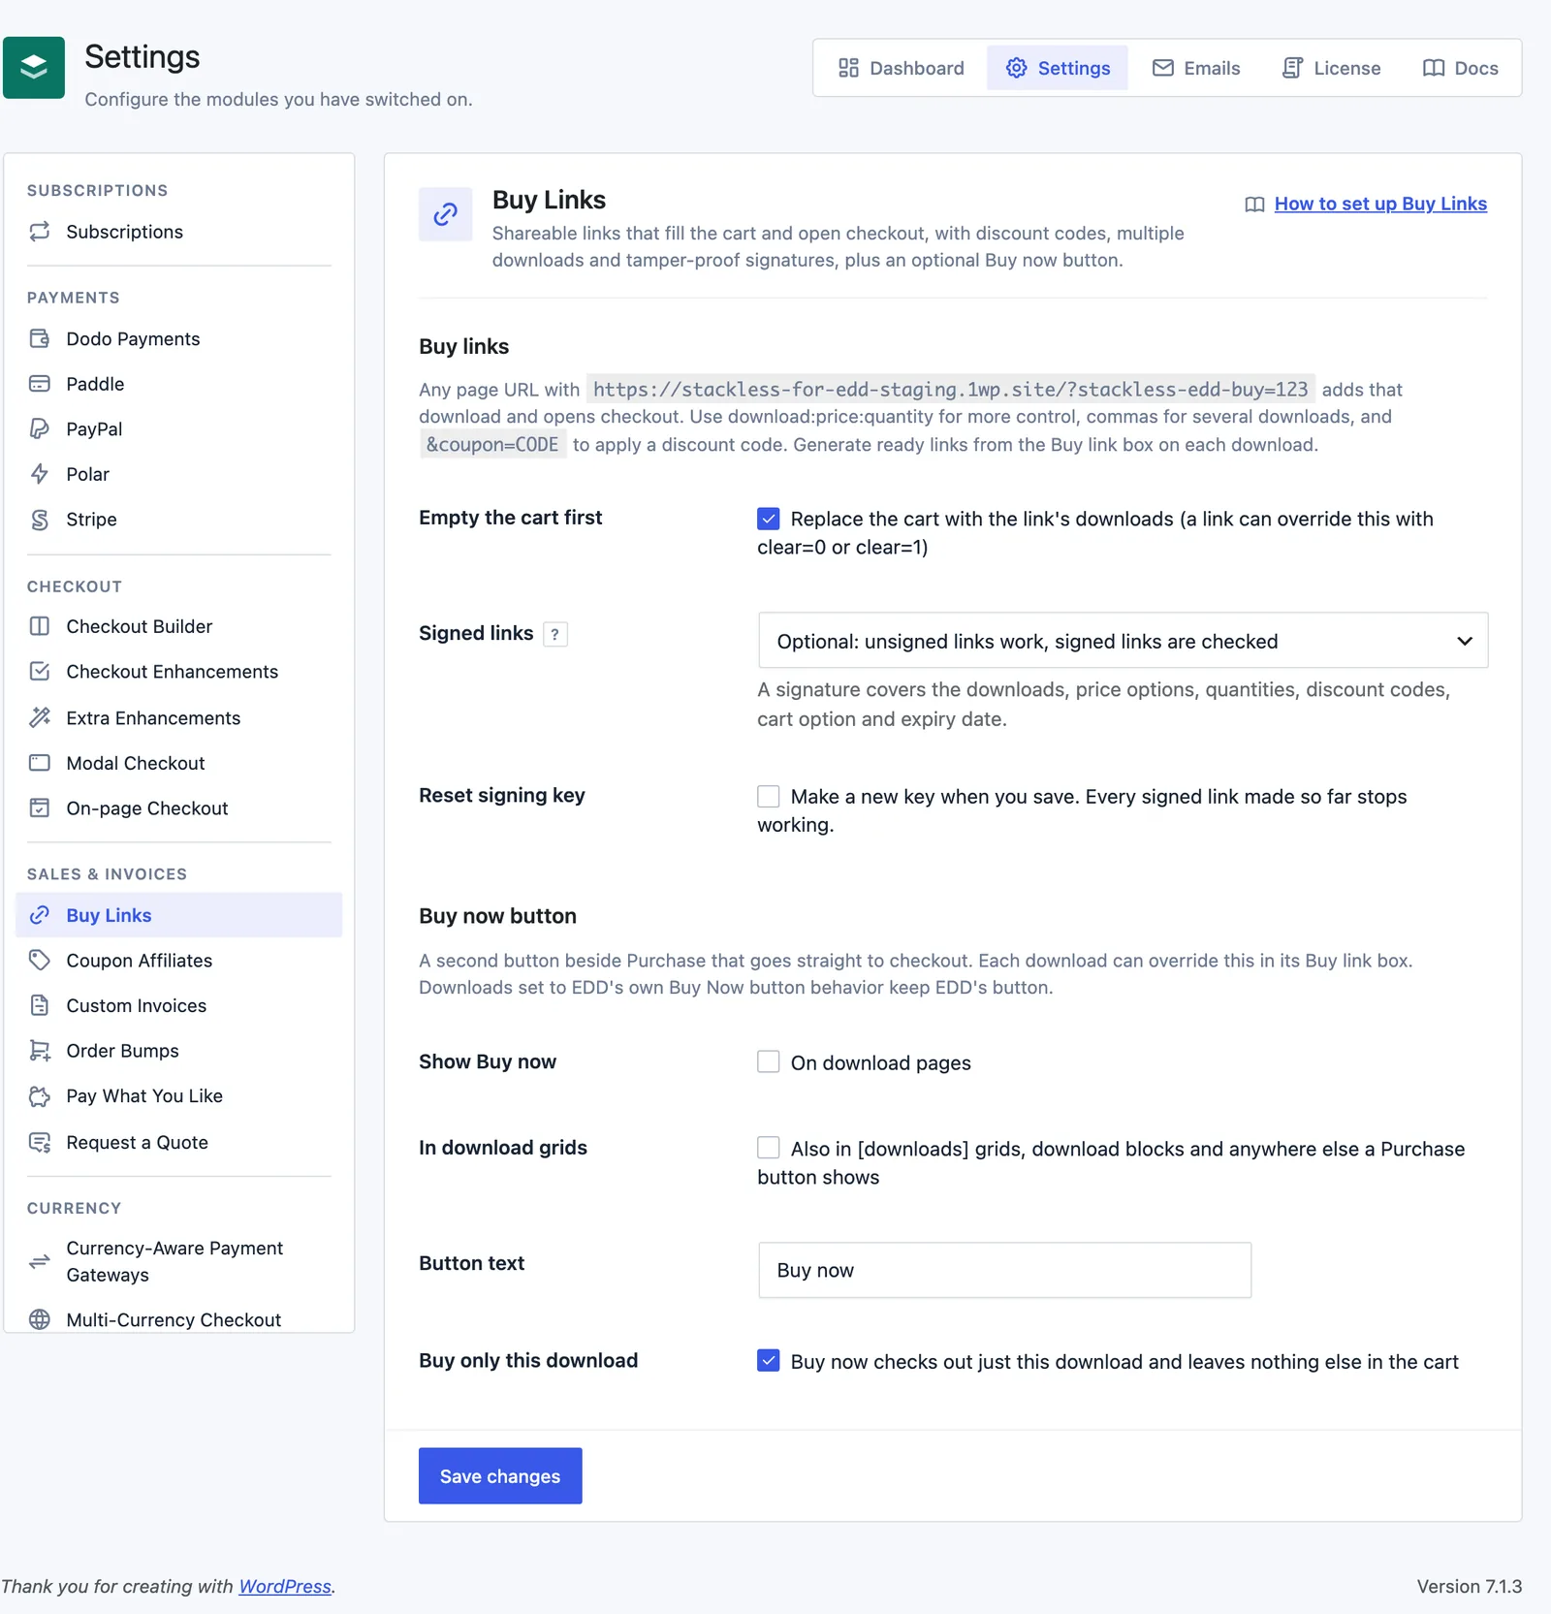Click the Pay What You Like piggy bank icon

pyautogui.click(x=40, y=1096)
